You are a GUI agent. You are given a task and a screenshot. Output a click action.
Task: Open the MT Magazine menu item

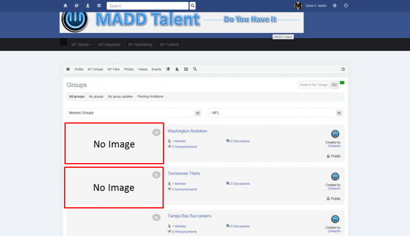click(109, 45)
